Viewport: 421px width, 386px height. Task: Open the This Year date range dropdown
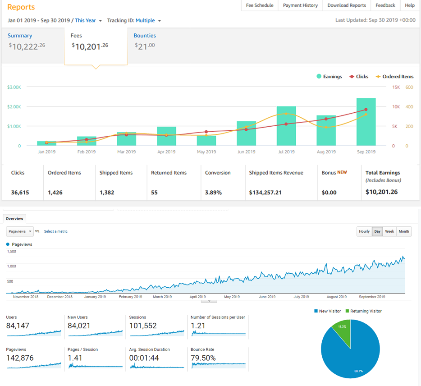tap(88, 20)
